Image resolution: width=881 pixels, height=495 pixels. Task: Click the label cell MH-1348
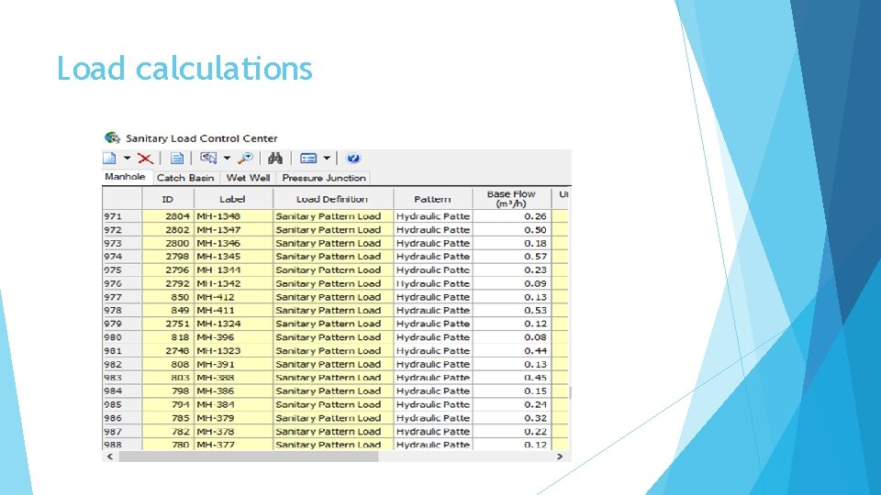click(x=233, y=216)
